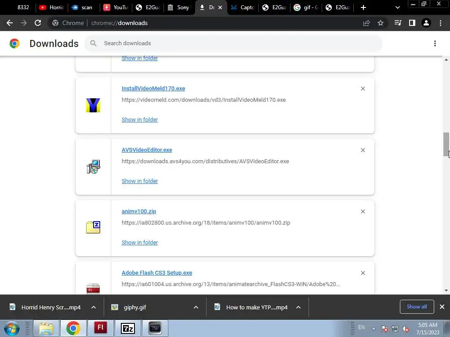This screenshot has height=337, width=450.
Task: Click the avs4you.com download URL text
Action: [x=205, y=161]
